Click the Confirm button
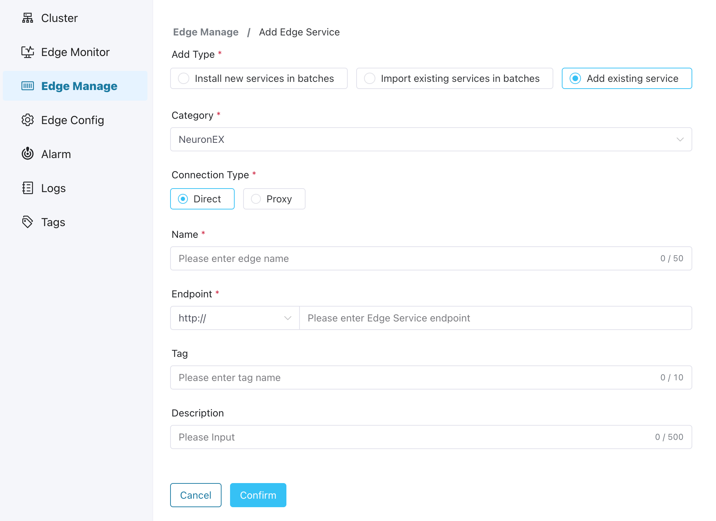The height and width of the screenshot is (521, 716). pos(258,495)
